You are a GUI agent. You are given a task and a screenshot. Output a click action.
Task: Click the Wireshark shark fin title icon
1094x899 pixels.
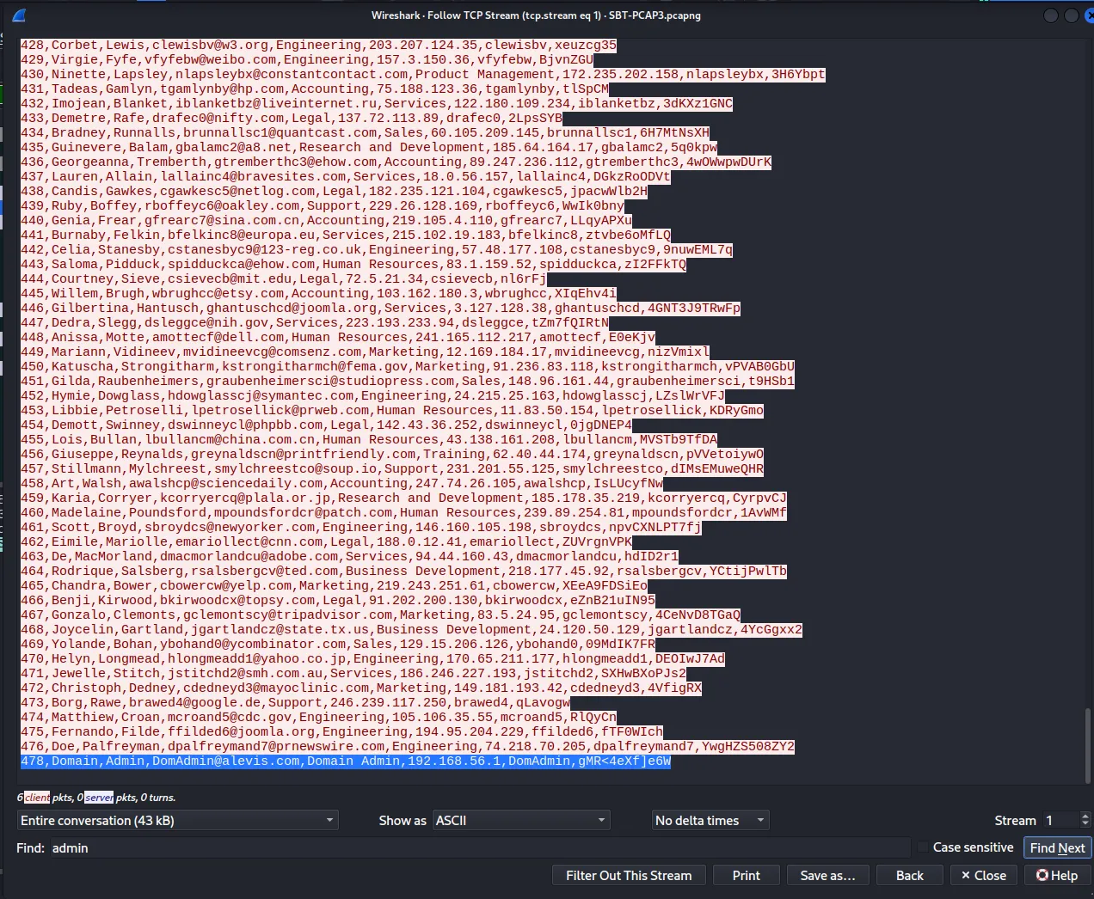click(19, 15)
